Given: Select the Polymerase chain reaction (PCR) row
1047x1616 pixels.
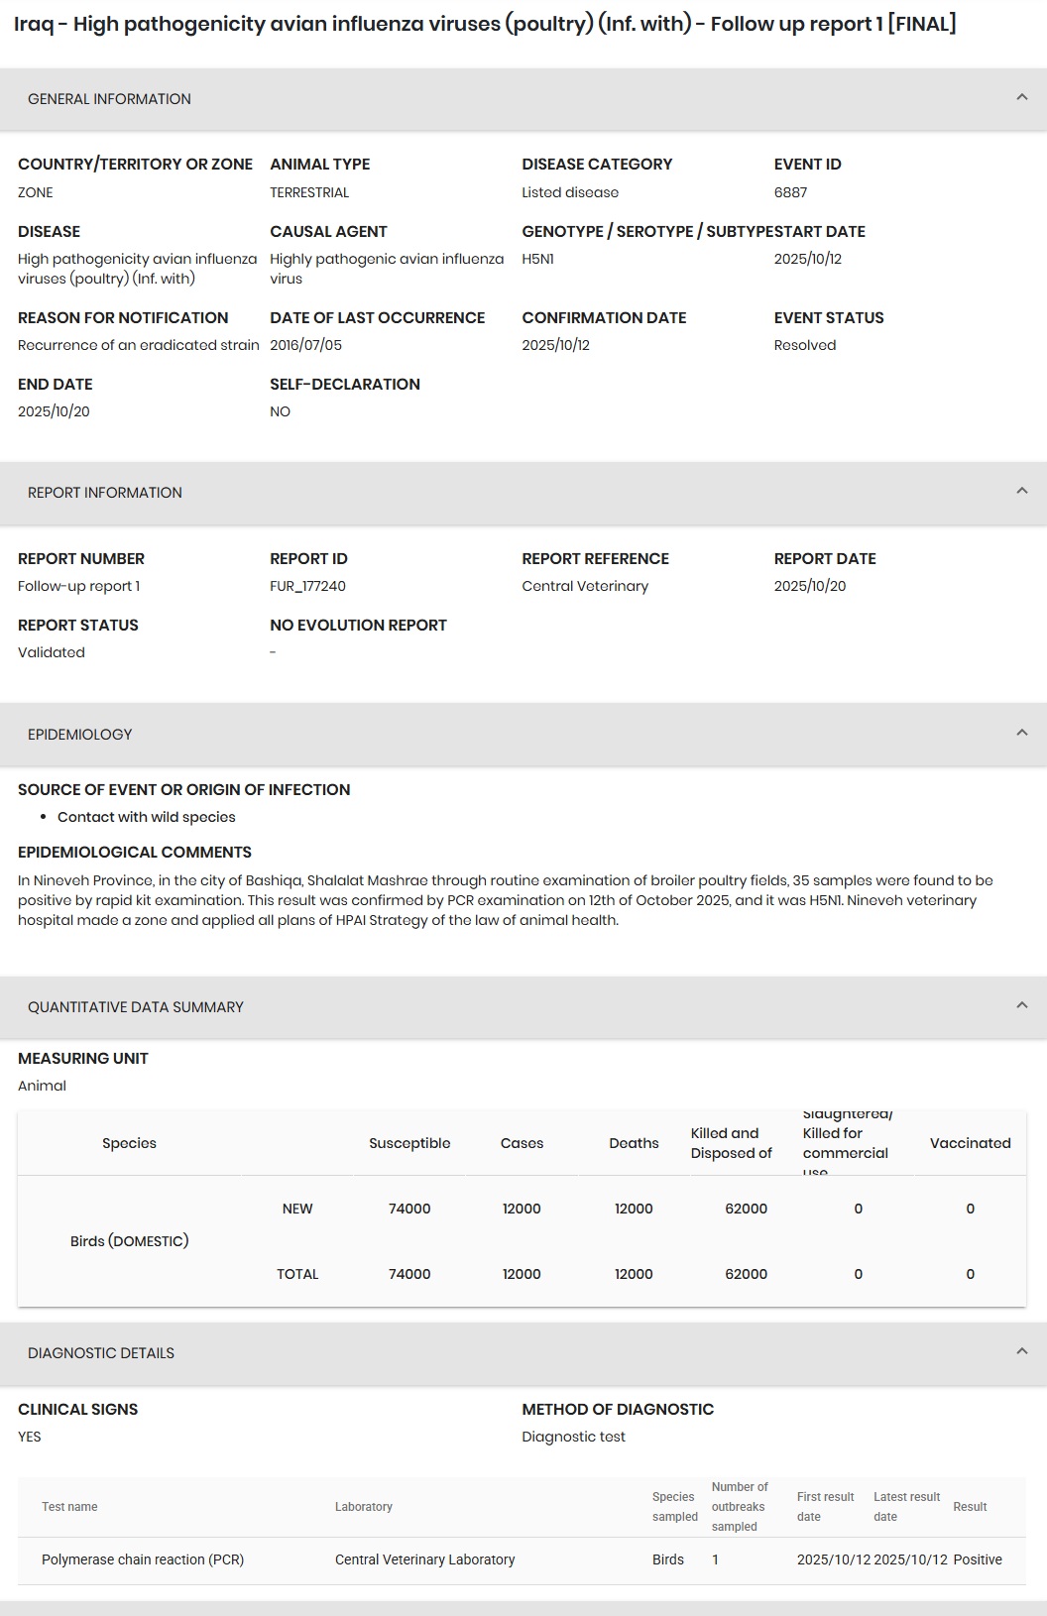Looking at the screenshot, I should tap(143, 1559).
